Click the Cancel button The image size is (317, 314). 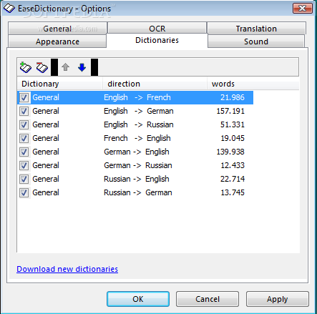click(208, 299)
